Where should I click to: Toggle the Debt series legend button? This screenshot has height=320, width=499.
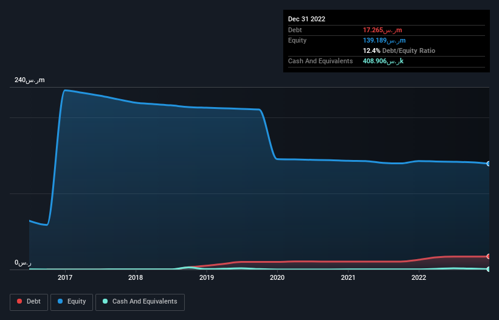pos(29,302)
